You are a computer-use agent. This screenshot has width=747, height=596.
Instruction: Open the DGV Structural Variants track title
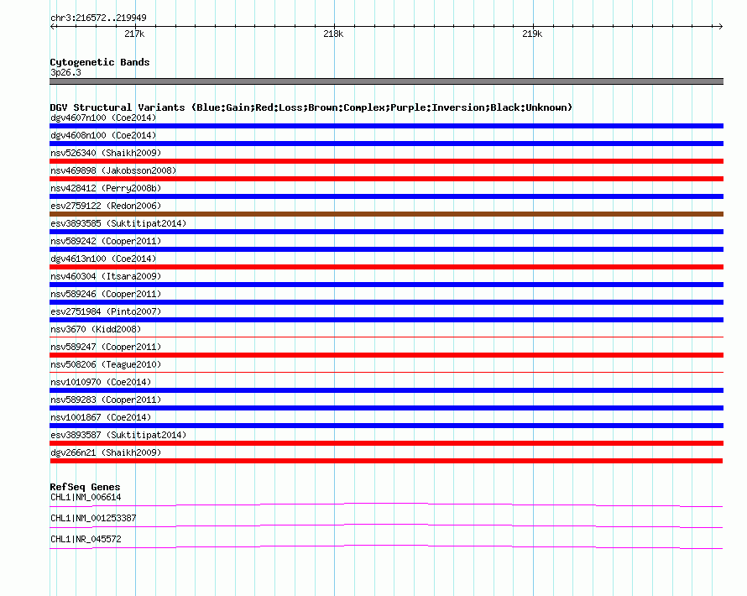tap(311, 107)
